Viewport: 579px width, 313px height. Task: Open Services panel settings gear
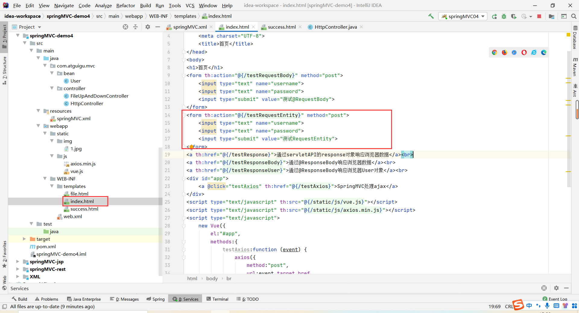(x=556, y=288)
